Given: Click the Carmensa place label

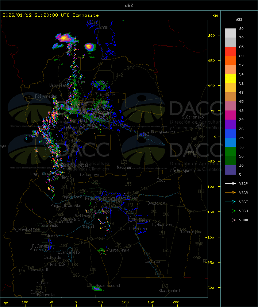Looking at the screenshot, I should pos(138,229).
